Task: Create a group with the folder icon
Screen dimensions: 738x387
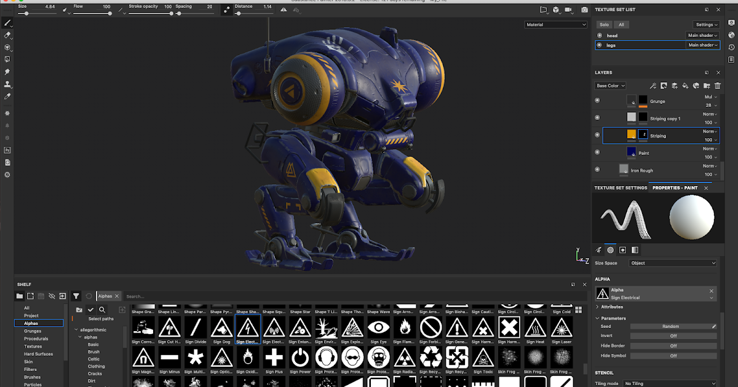Action: pyautogui.click(x=706, y=86)
